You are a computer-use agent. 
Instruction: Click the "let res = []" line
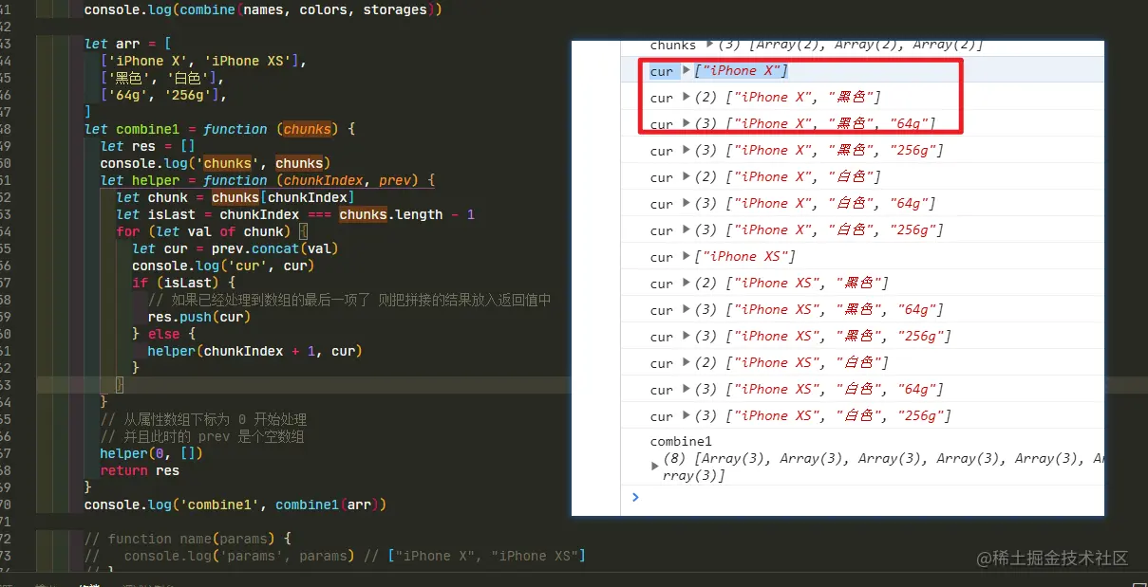147,146
